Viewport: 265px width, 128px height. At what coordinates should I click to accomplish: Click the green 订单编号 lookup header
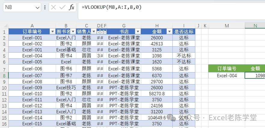pos(227,69)
